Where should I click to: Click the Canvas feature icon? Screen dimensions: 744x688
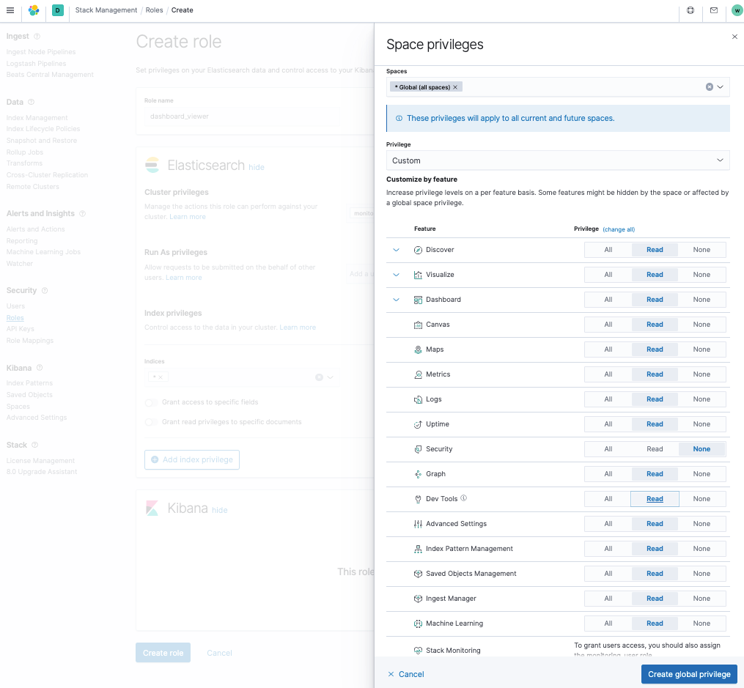pos(418,325)
